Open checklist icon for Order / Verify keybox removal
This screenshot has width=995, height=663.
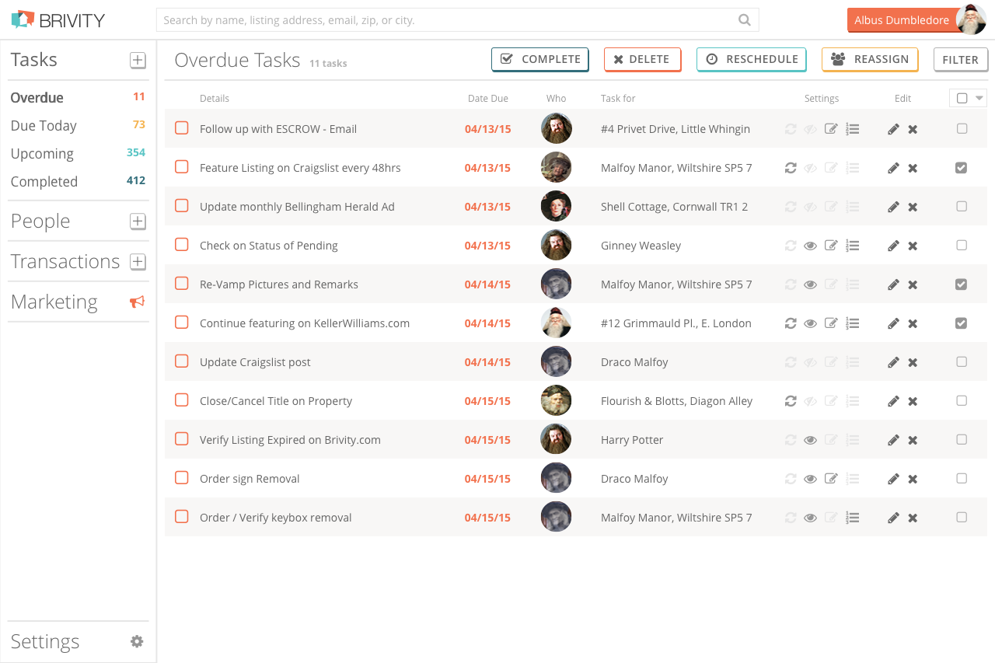(853, 518)
